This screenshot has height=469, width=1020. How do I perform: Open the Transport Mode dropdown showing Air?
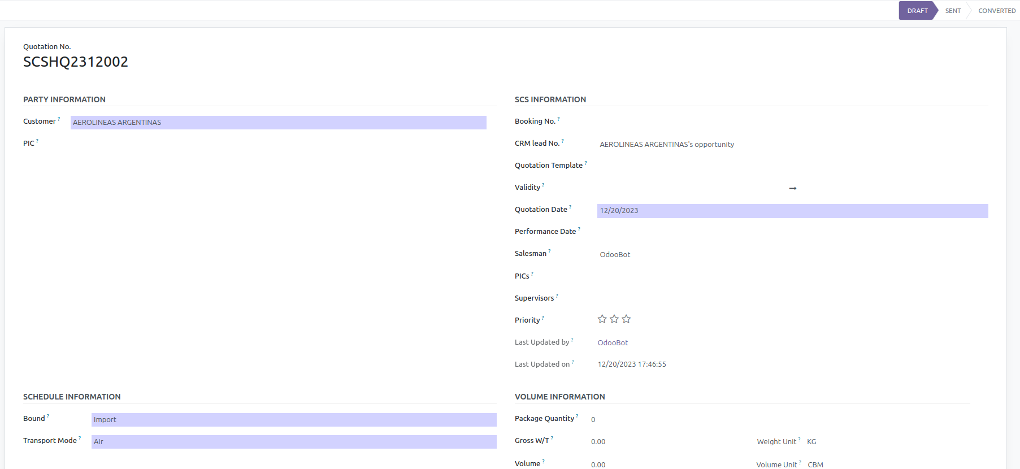293,442
